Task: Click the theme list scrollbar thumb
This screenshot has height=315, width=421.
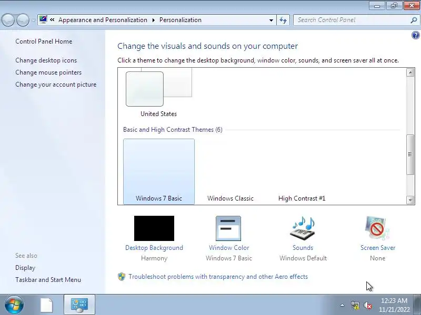Action: [x=410, y=154]
